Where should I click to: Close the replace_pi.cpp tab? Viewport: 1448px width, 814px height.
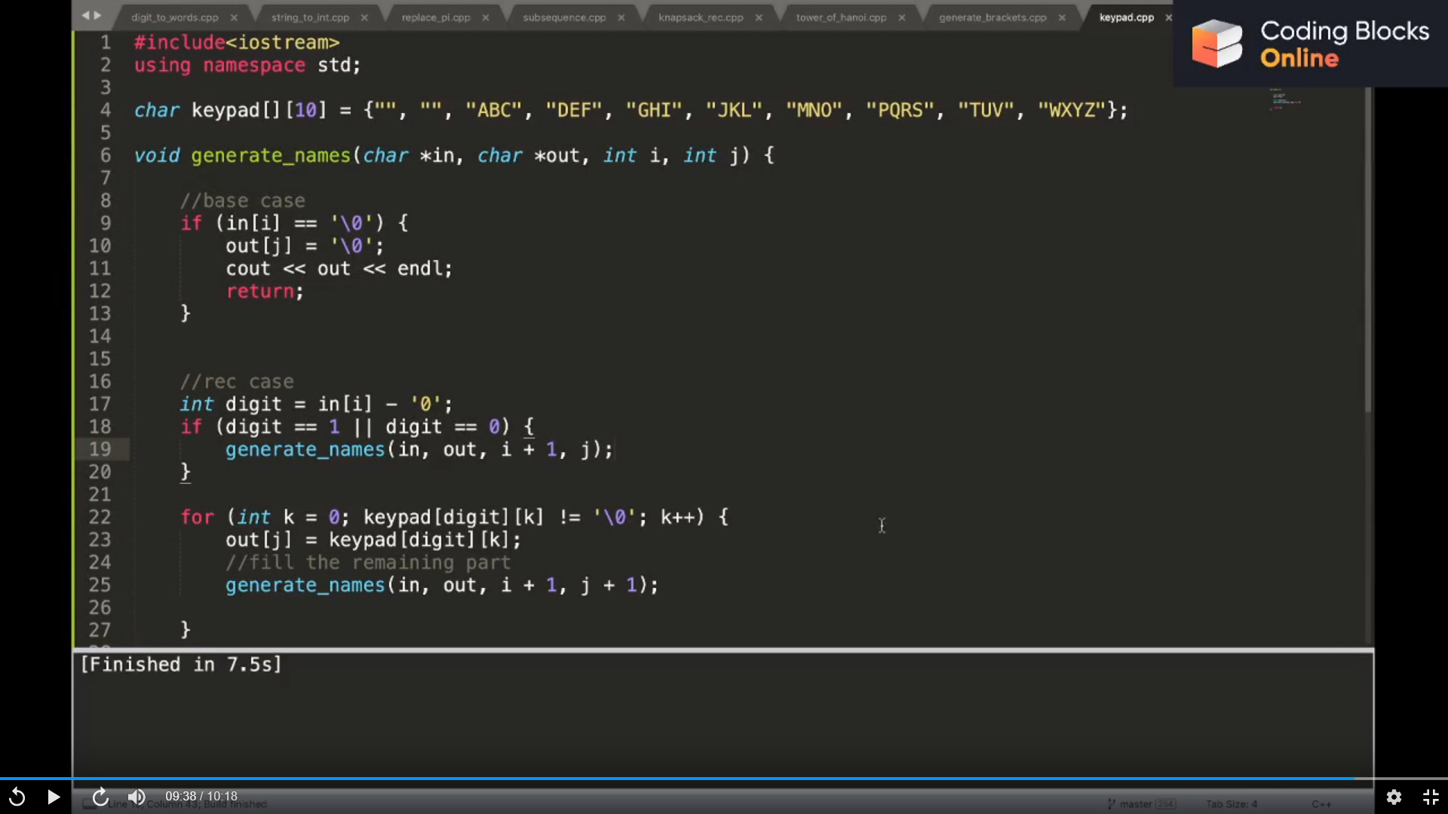tap(485, 17)
